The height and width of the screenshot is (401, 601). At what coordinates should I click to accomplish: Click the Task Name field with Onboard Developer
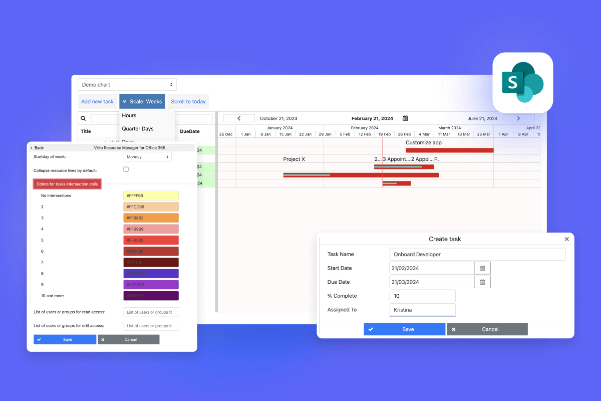(x=478, y=255)
